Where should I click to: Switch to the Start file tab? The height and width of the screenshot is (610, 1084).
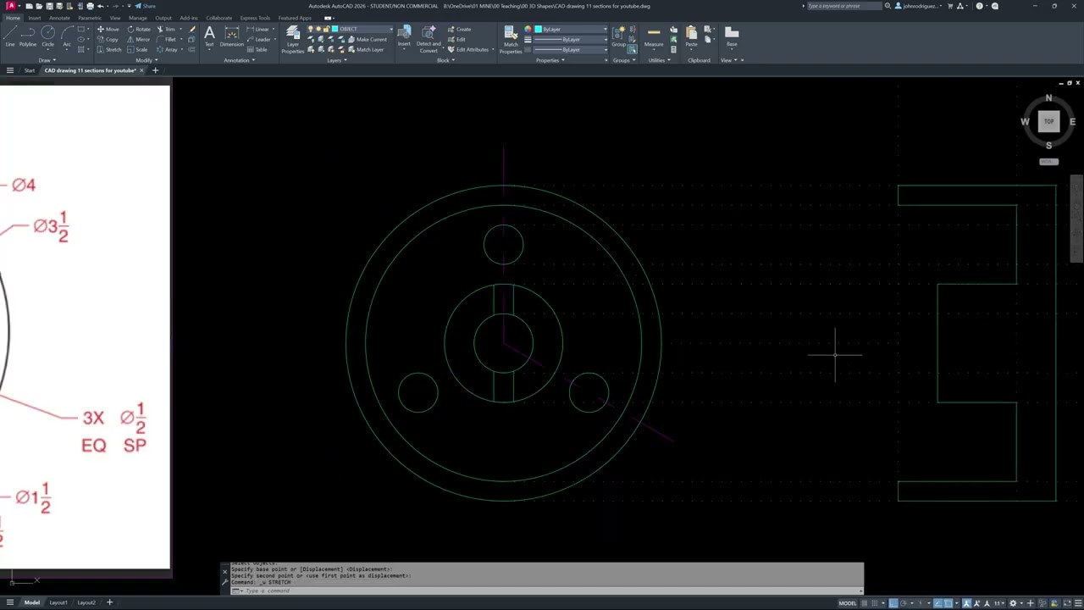[30, 70]
